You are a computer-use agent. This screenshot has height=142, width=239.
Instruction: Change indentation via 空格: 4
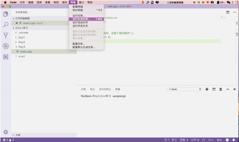click(184, 140)
